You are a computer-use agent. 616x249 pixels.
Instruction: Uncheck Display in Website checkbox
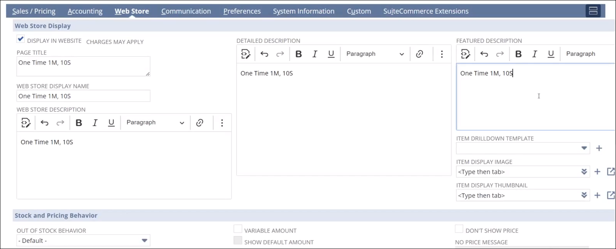point(21,39)
